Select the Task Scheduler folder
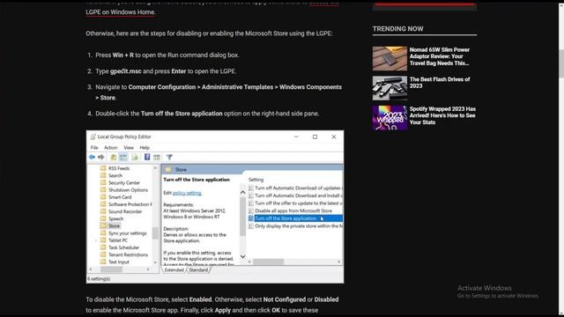 pos(123,247)
